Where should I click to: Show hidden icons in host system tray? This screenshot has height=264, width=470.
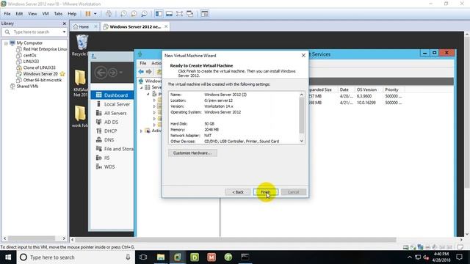410,257
